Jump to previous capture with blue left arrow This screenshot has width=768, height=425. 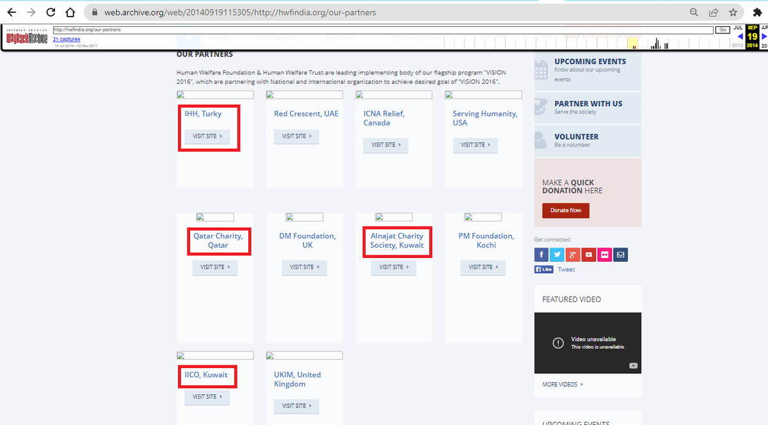click(740, 36)
